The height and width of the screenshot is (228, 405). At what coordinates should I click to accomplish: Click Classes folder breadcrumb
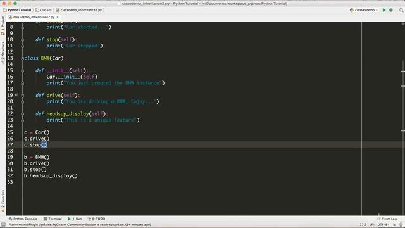tap(44, 10)
